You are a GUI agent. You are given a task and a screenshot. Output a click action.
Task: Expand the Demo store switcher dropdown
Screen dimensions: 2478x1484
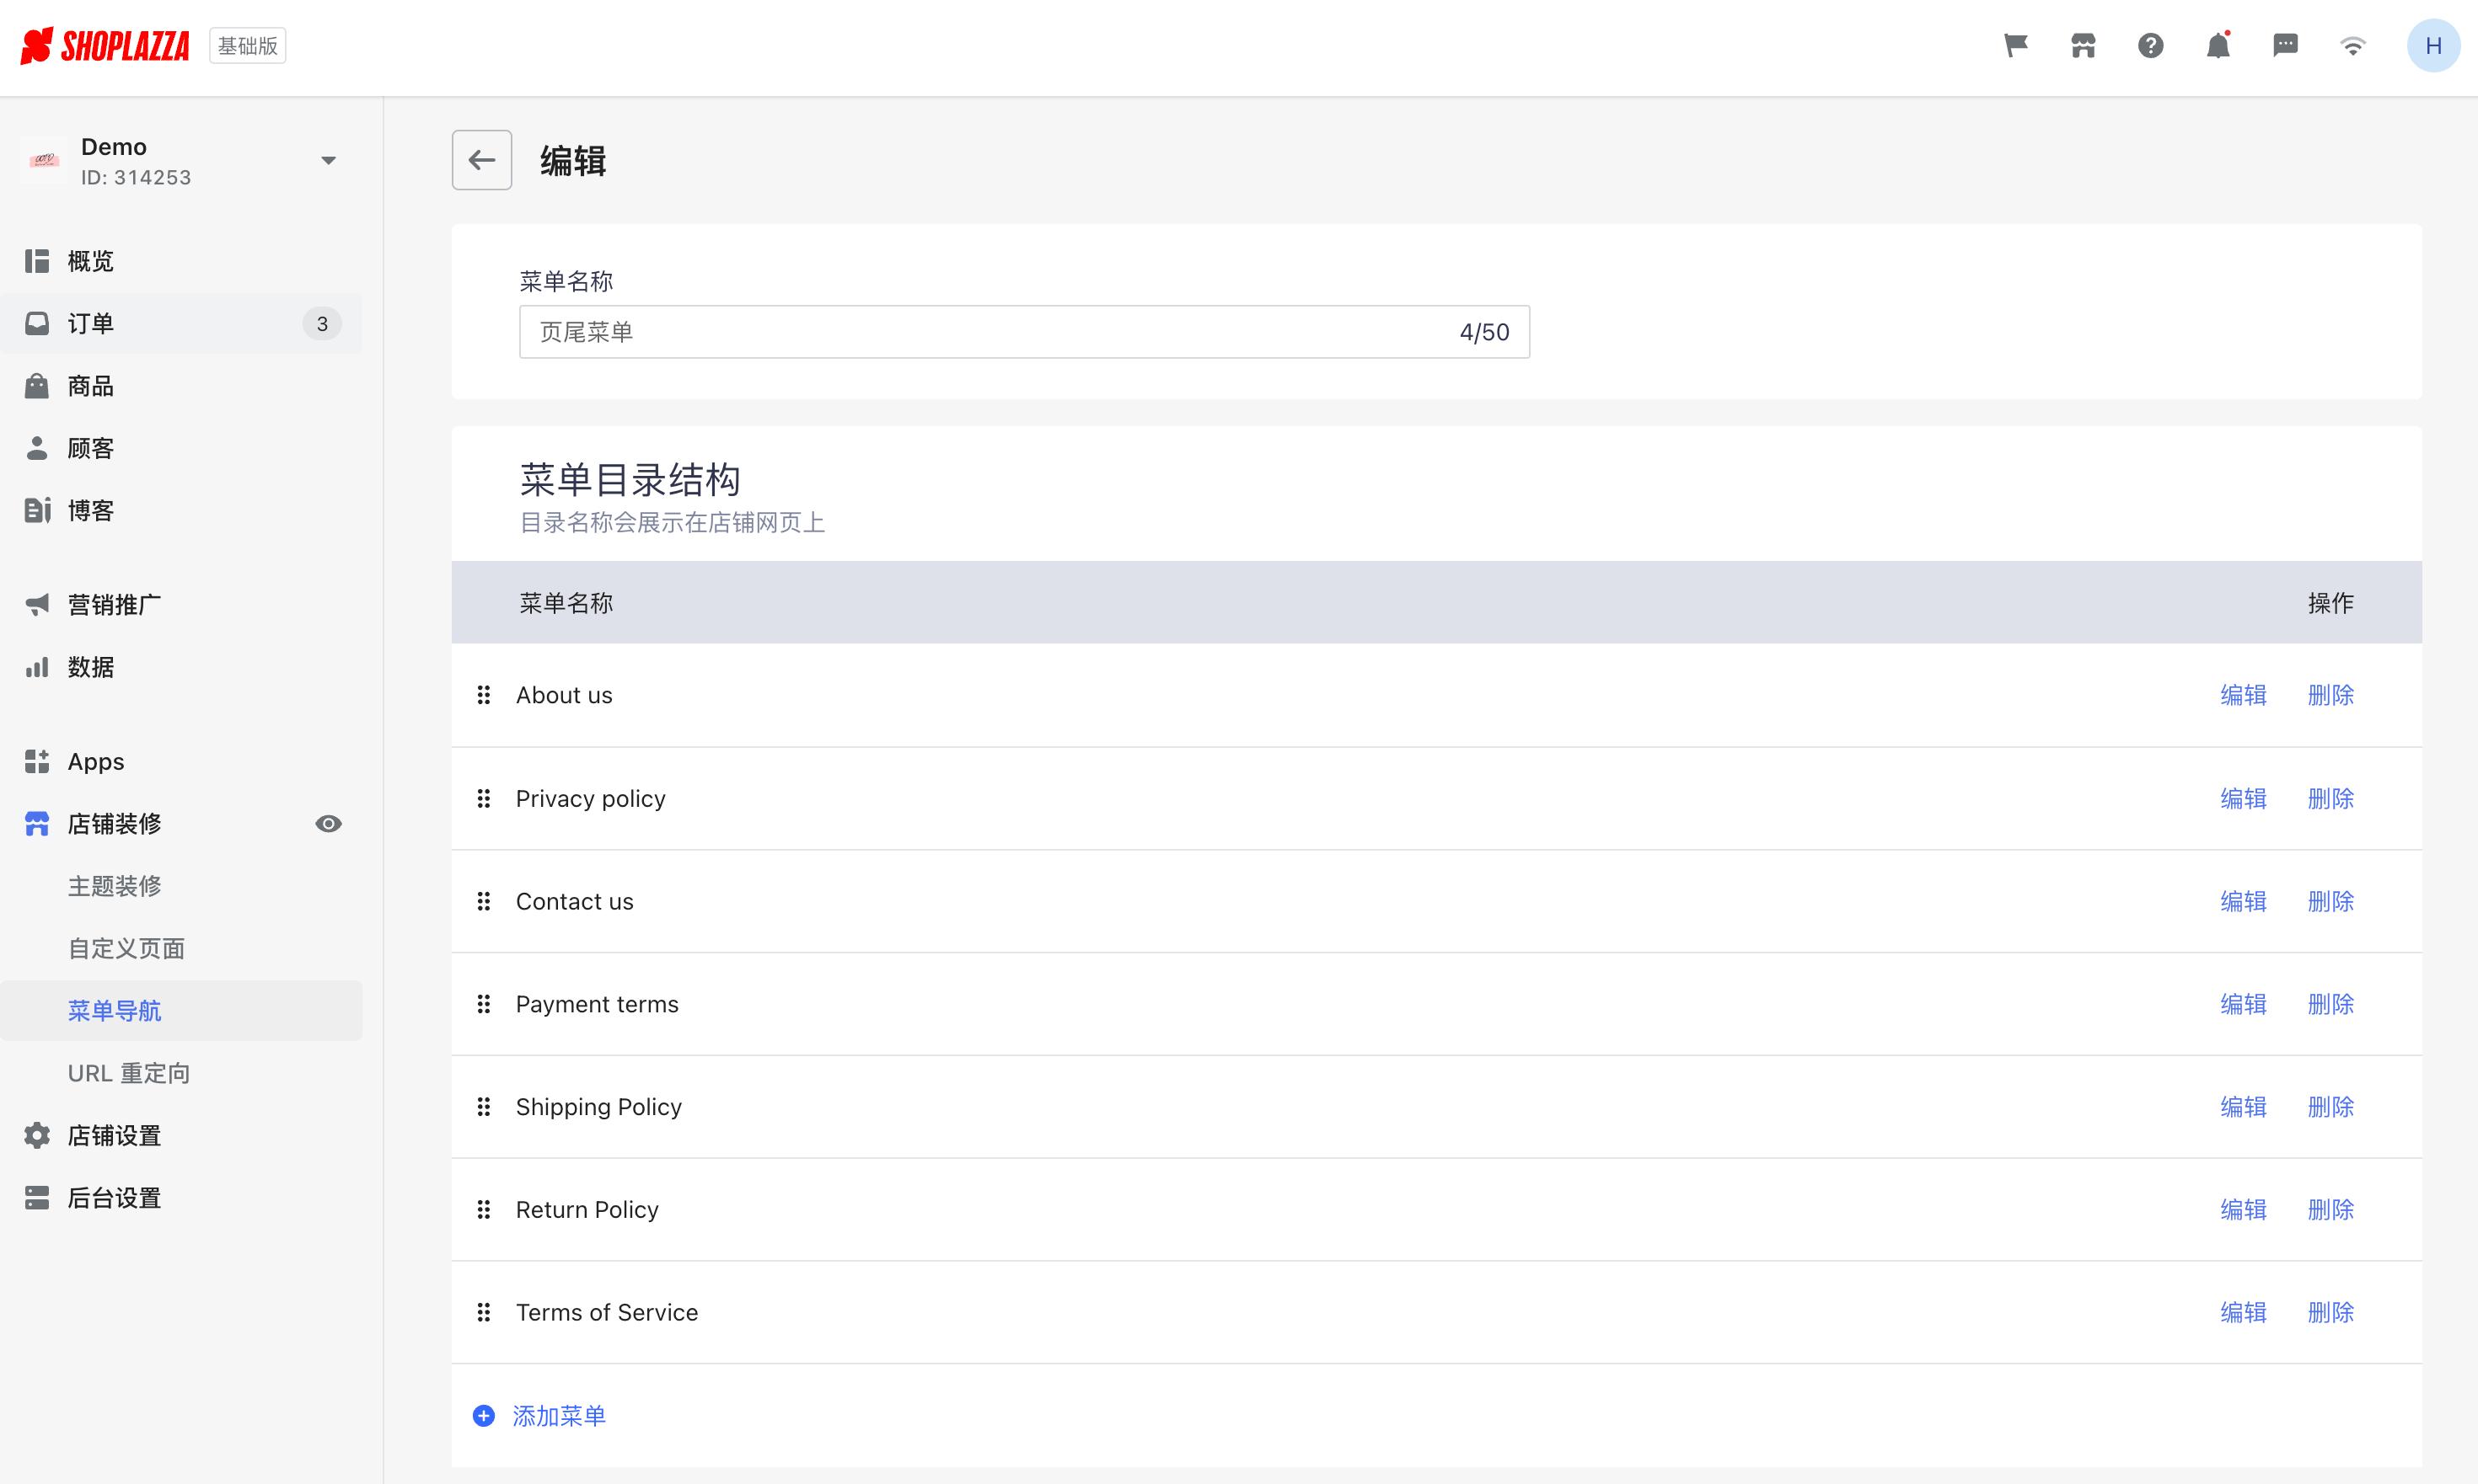tap(328, 160)
